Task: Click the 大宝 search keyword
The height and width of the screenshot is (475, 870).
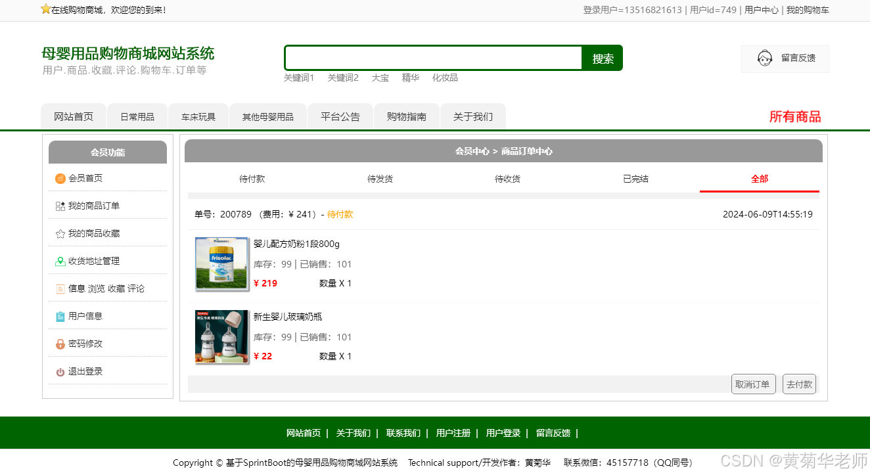Action: click(x=380, y=78)
